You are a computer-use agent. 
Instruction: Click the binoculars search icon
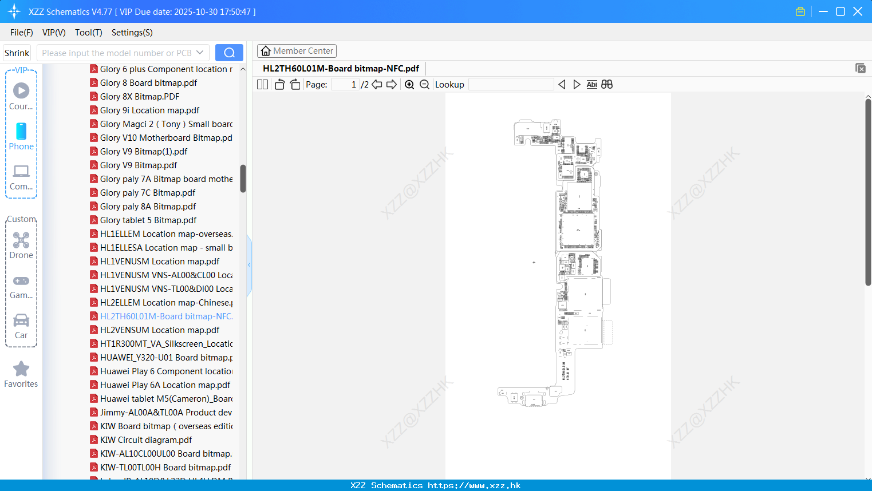pyautogui.click(x=607, y=85)
